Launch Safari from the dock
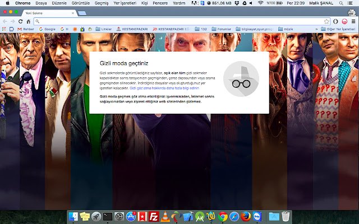The width and height of the screenshot is (359, 224). click(234, 217)
